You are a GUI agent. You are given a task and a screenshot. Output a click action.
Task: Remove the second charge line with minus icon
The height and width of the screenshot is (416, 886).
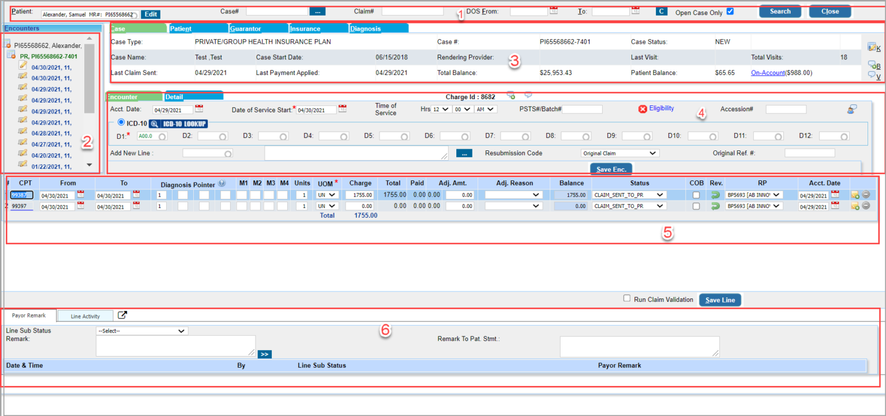tap(866, 206)
